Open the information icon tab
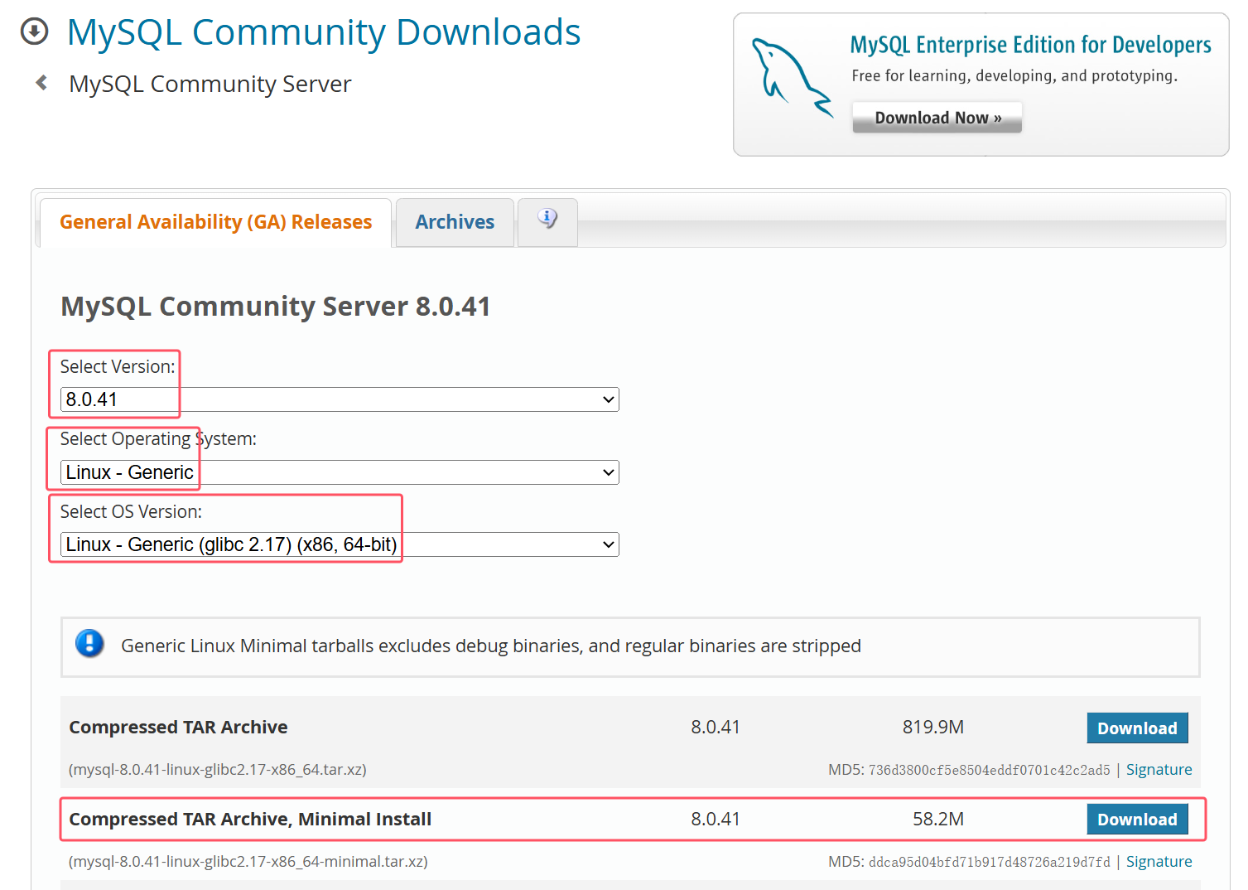 [547, 220]
